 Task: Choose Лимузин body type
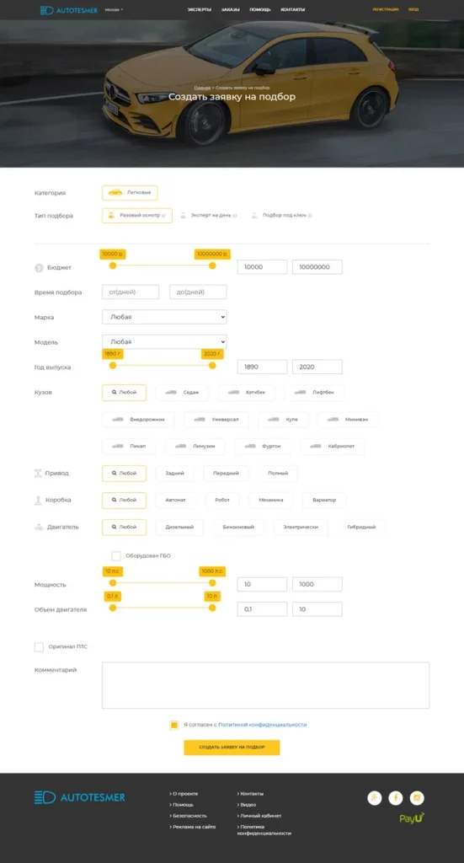click(x=195, y=447)
